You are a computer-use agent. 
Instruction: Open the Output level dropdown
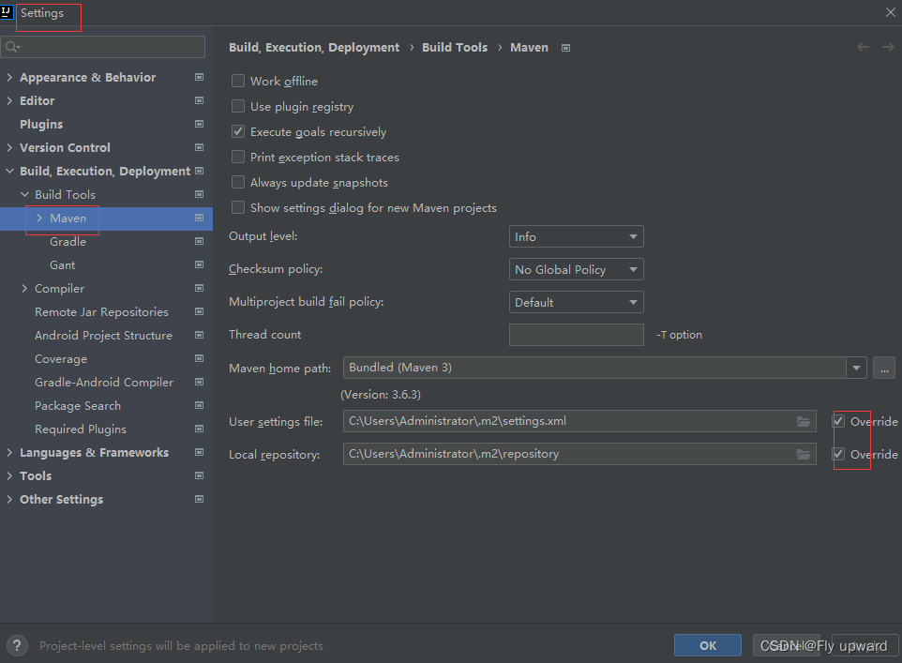click(577, 236)
